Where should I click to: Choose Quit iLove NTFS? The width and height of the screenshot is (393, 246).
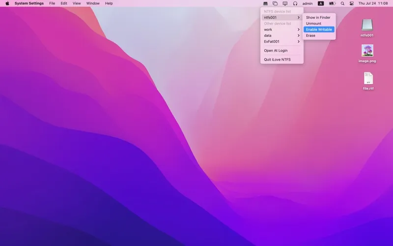click(x=281, y=60)
